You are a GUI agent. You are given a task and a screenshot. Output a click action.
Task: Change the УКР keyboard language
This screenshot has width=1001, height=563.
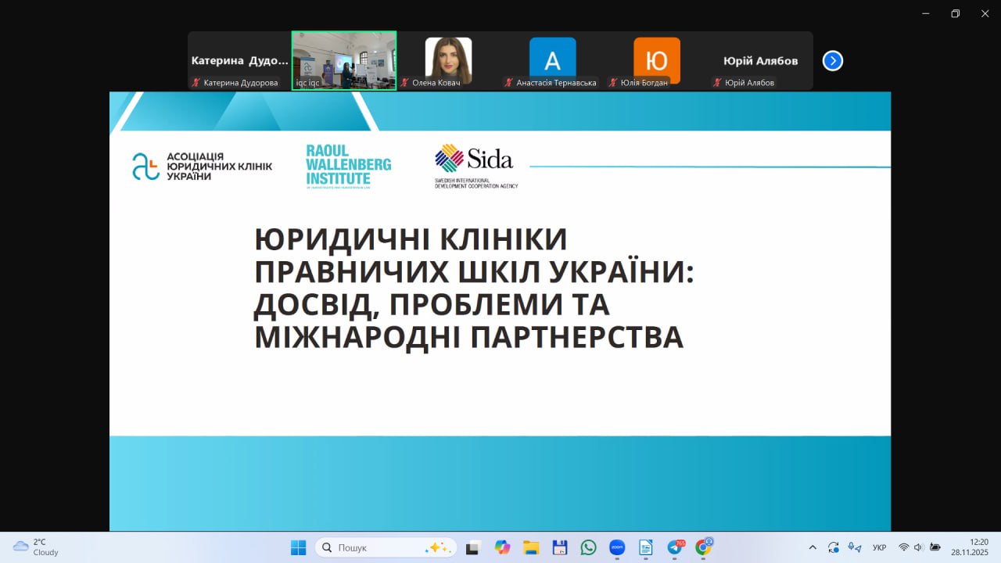point(879,547)
